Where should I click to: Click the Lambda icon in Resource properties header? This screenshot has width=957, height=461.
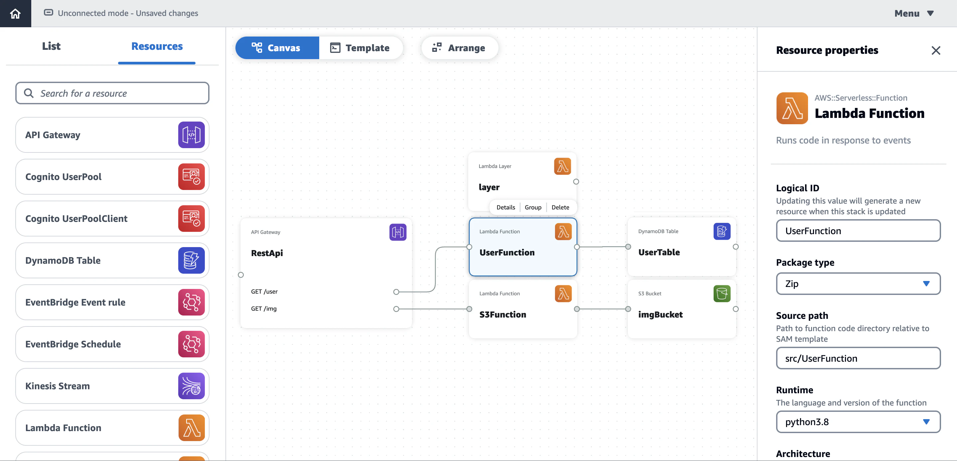(792, 108)
